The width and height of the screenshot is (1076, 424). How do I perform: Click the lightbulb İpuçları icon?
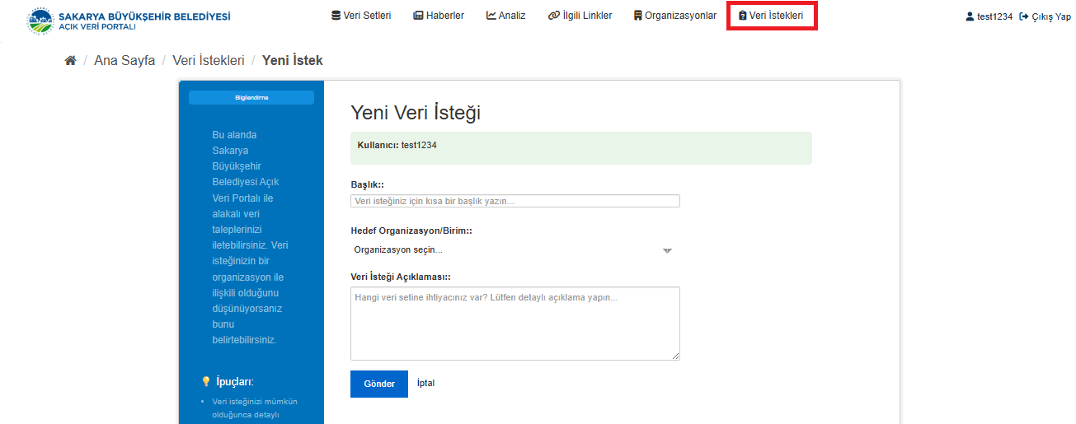206,382
